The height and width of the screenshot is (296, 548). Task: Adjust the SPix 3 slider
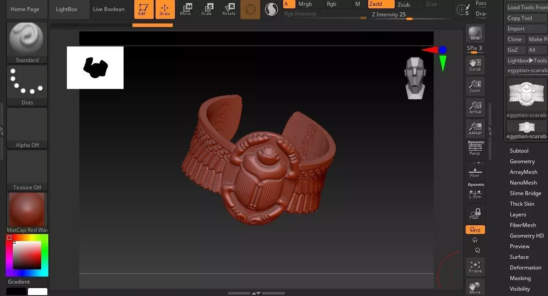474,49
